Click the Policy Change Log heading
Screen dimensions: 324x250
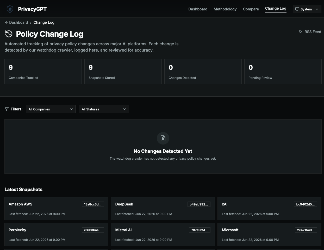(x=49, y=34)
